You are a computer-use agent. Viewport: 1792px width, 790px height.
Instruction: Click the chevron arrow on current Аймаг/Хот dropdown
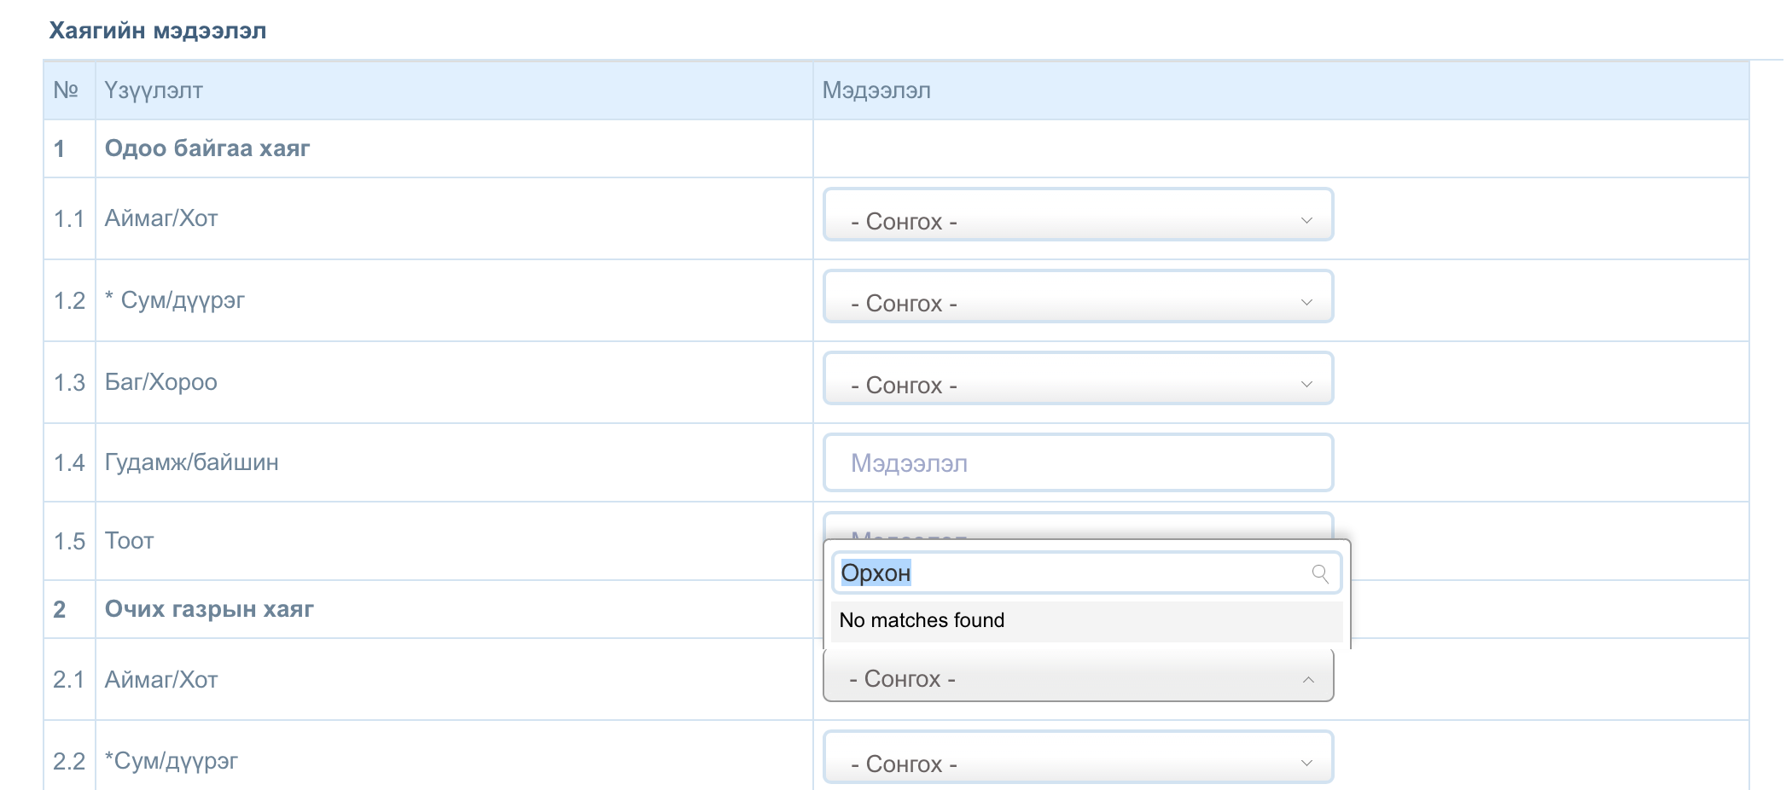(1306, 221)
